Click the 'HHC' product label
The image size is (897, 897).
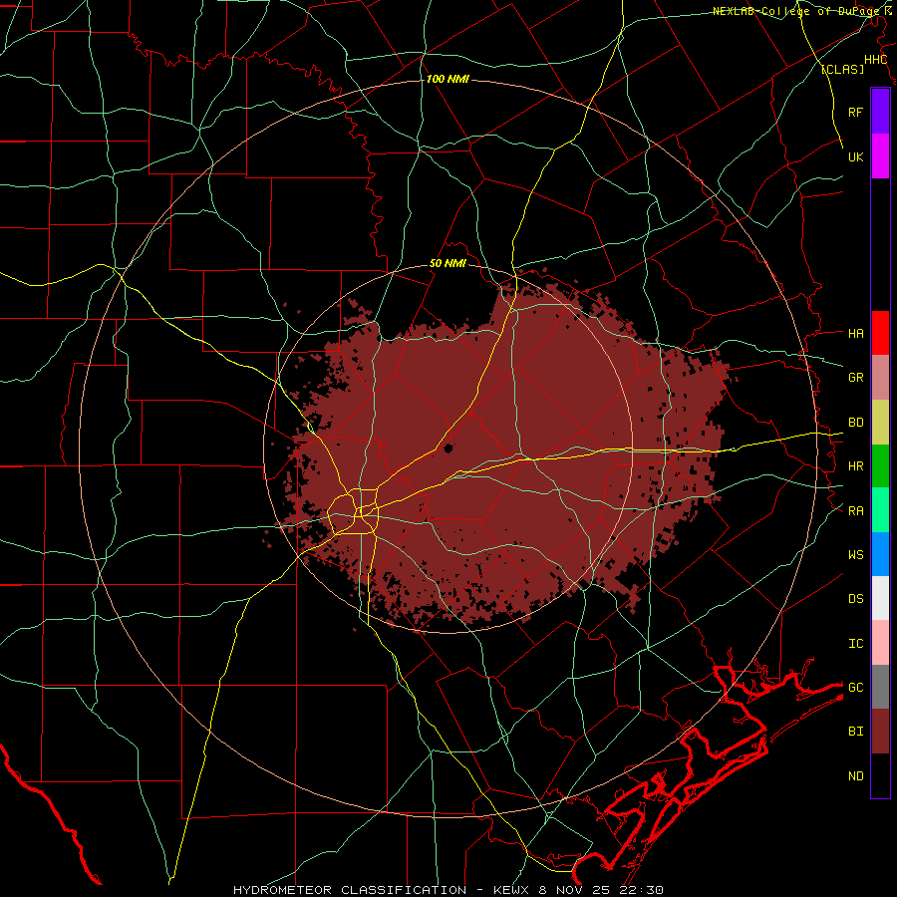875,60
